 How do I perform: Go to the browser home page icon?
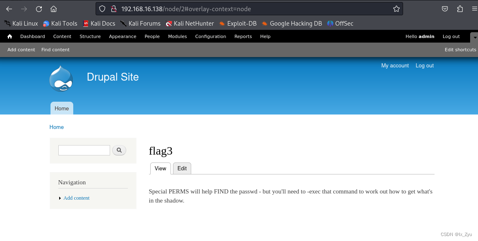click(x=54, y=9)
